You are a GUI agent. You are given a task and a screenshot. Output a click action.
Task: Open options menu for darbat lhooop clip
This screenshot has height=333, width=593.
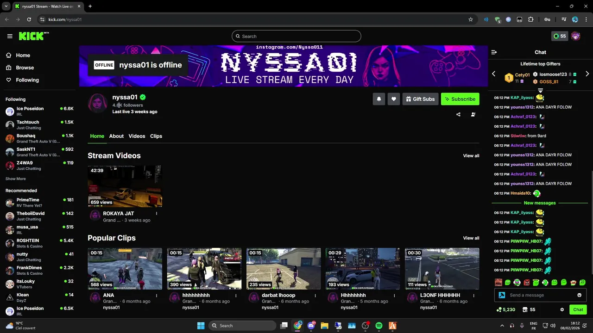tap(315, 296)
